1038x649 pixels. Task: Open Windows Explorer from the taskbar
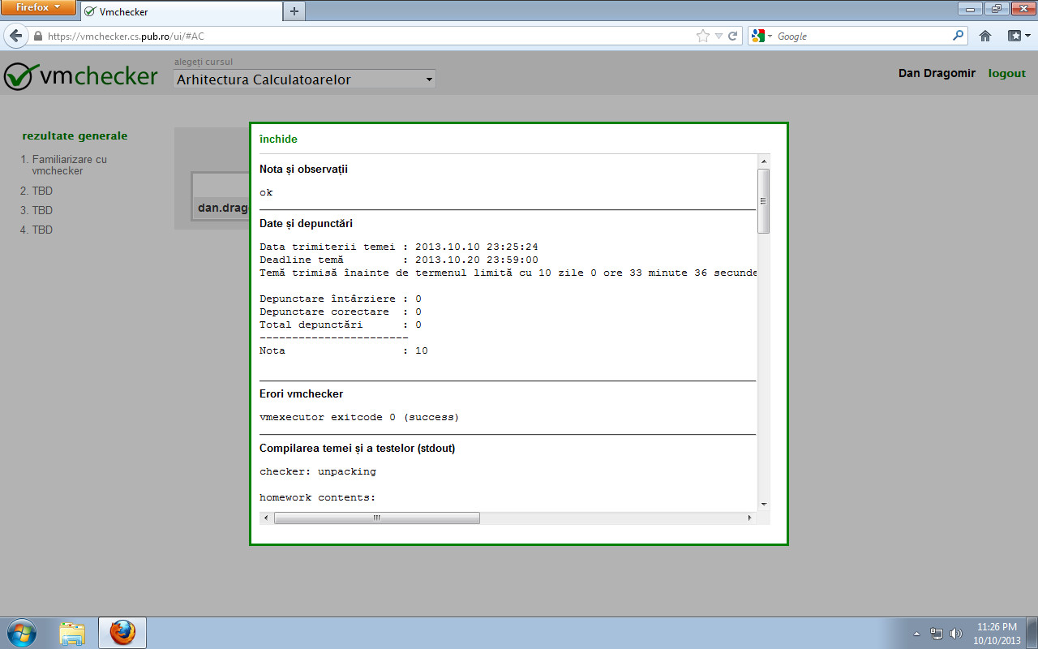[x=72, y=632]
